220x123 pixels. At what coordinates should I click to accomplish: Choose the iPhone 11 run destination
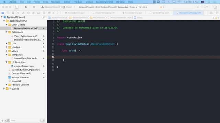click(x=69, y=7)
